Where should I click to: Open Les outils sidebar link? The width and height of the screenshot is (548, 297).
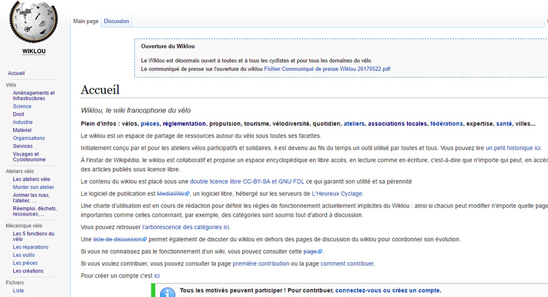24,255
